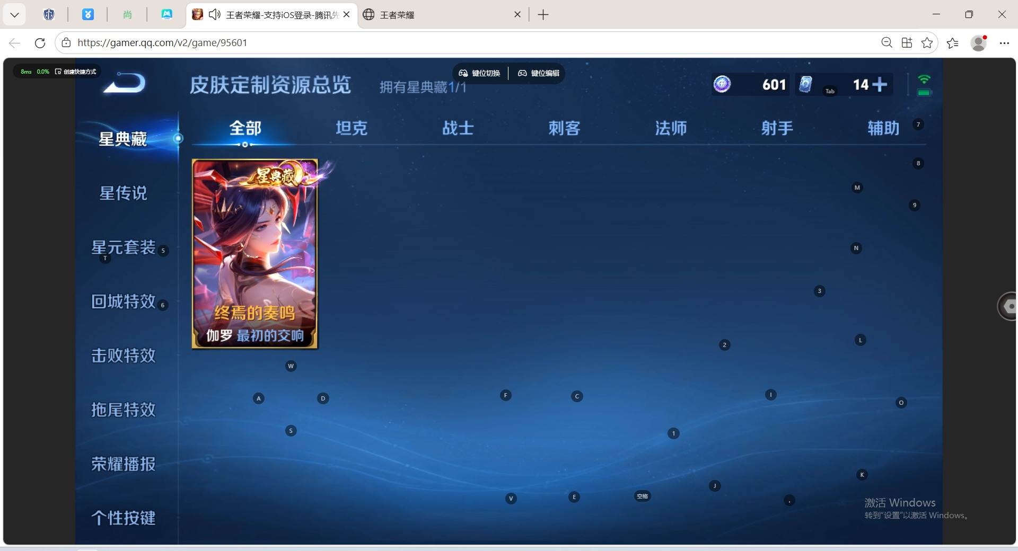
Task: Open the 个性按键 sidebar category
Action: tap(123, 518)
